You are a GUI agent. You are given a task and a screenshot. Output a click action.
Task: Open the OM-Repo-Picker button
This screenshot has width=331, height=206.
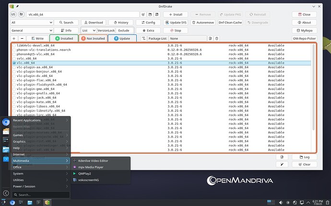pyautogui.click(x=305, y=39)
